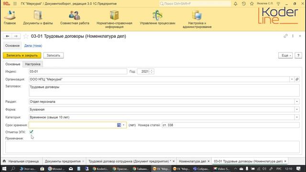306x172 pixels.
Task: Open Windows taskbar search
Action: click(13, 169)
